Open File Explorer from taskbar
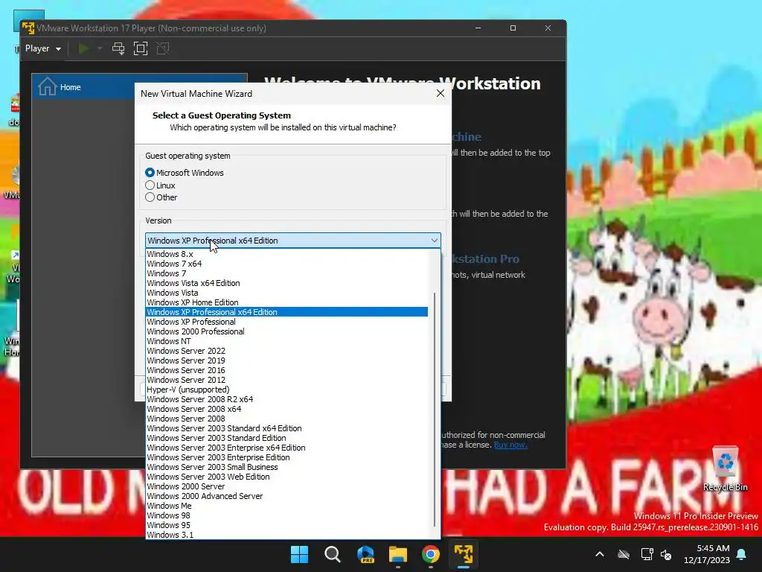 point(398,554)
